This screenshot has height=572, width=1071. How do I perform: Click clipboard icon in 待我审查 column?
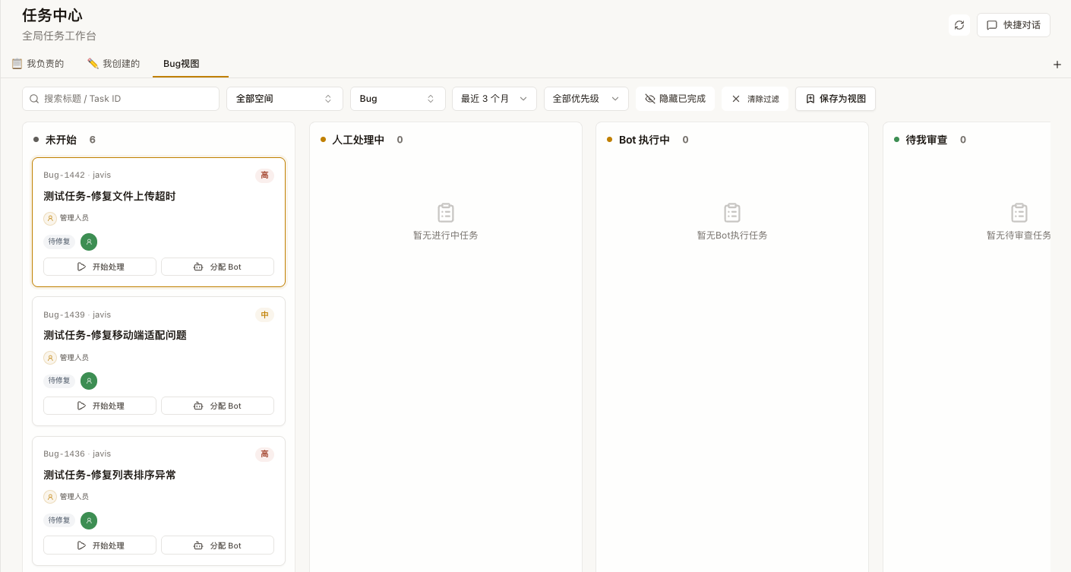click(1019, 213)
